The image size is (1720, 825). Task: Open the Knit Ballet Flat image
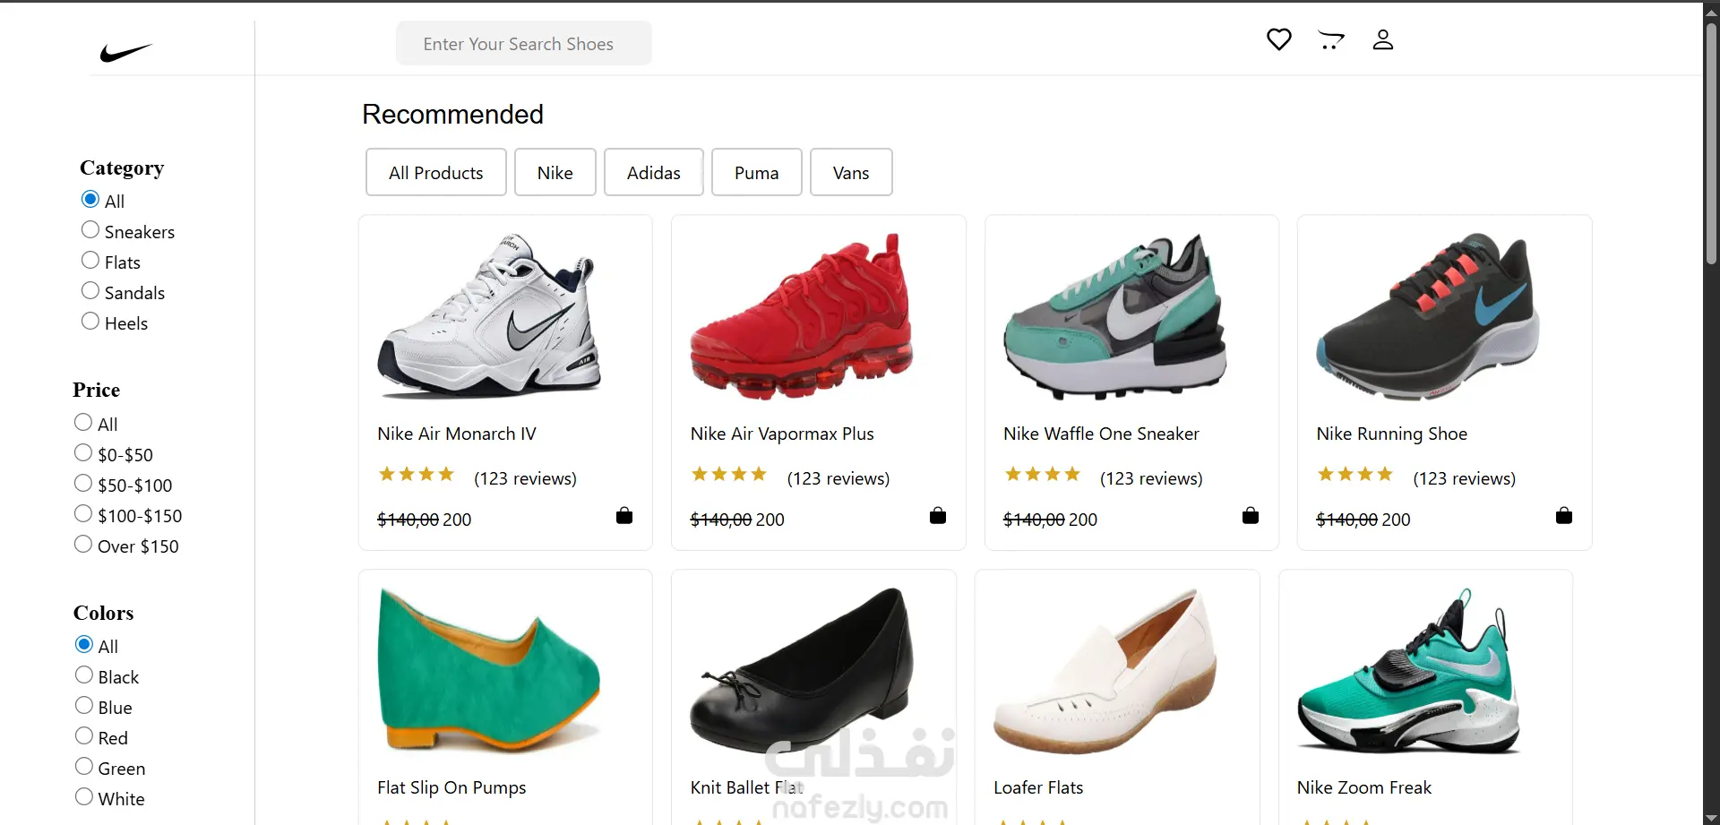coord(802,670)
